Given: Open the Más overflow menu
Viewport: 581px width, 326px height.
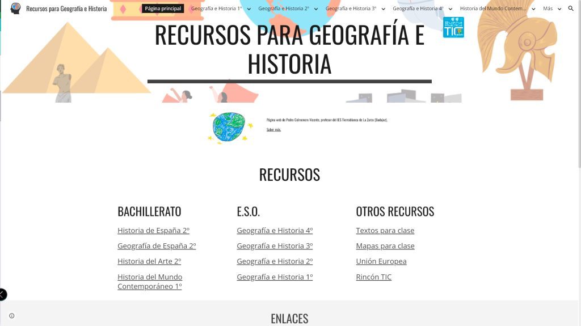Looking at the screenshot, I should click(552, 9).
